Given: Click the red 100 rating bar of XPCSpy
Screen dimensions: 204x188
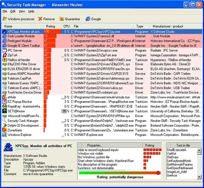Looking at the screenshot, I should tap(52, 32).
